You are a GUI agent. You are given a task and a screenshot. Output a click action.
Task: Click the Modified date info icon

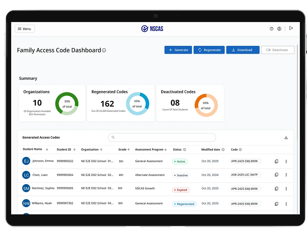[x=223, y=149]
